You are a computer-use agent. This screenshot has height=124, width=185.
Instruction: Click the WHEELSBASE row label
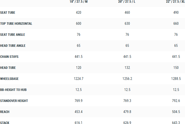(x=9, y=79)
